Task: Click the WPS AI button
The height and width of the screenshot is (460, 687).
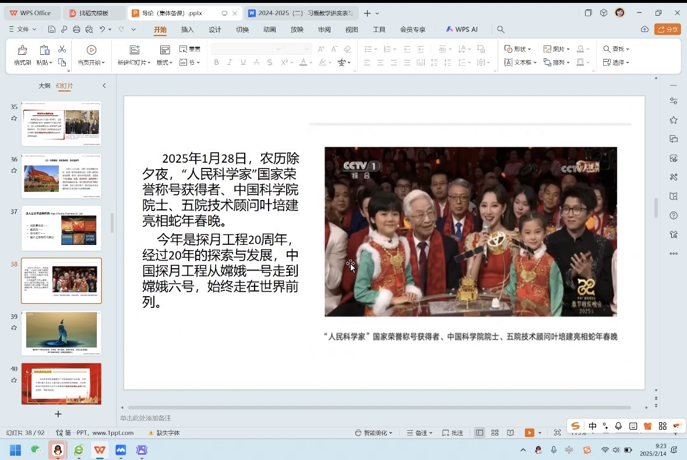Action: [x=461, y=29]
